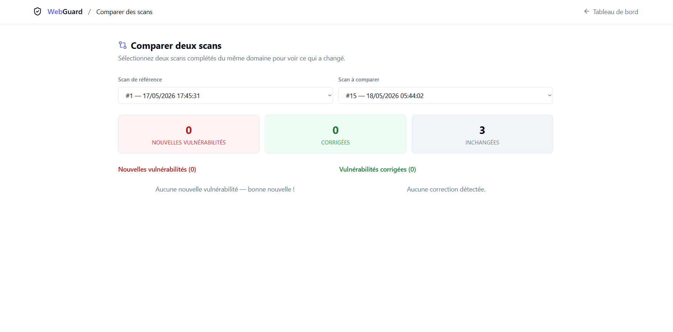Click the Nouvelles vulnérabilités (0) heading
Screen dimensions: 673x332
[157, 169]
